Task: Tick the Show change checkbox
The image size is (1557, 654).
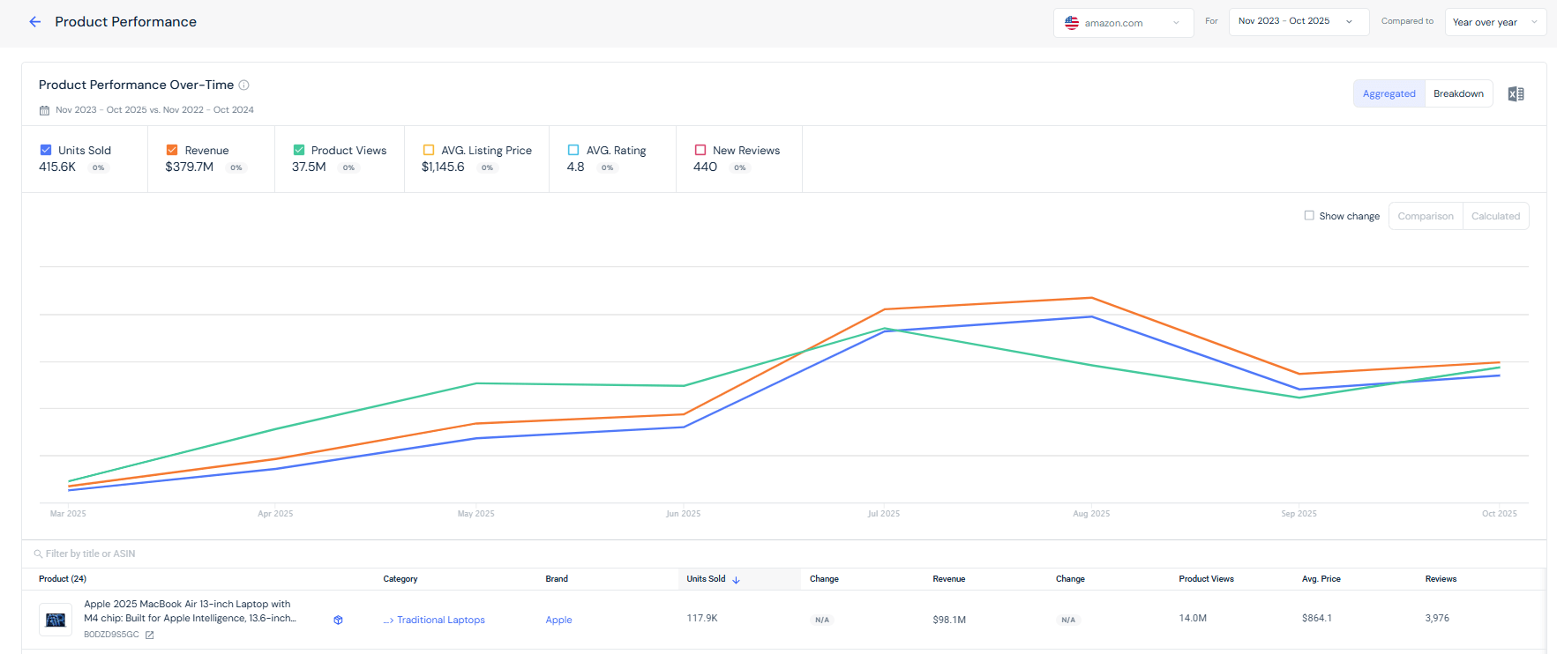Action: [1309, 215]
